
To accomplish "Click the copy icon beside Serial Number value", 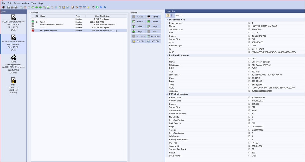I will [x=249, y=29].
